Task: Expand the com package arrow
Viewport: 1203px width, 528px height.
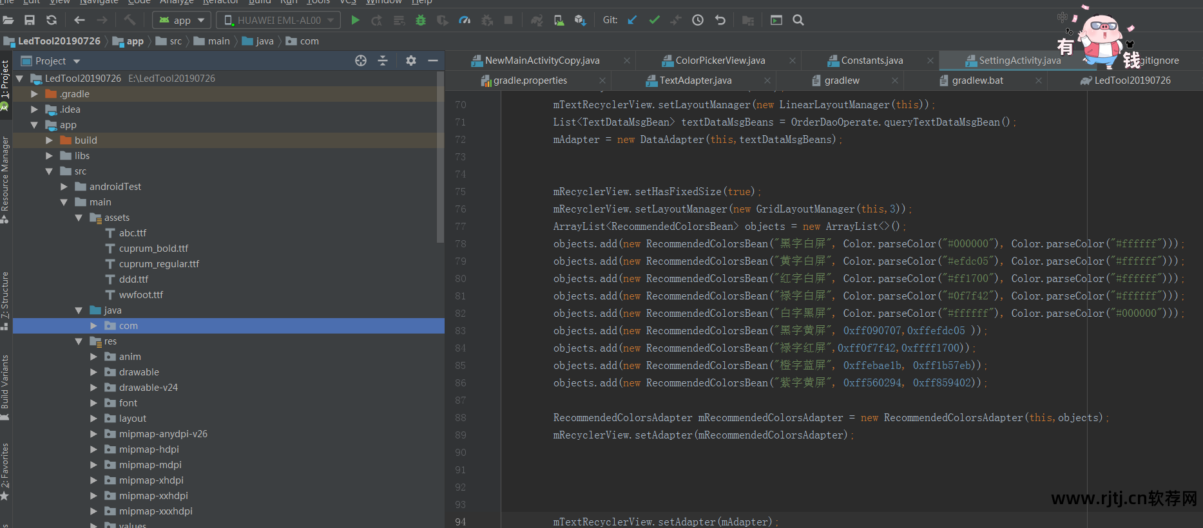Action: (93, 326)
